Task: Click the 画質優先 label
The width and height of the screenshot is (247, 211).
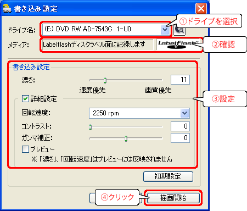Action: 158,90
